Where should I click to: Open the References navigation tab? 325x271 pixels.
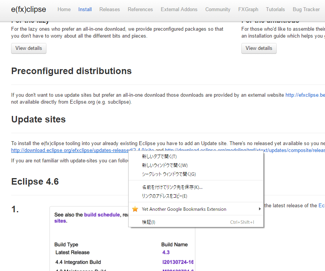coord(140,10)
